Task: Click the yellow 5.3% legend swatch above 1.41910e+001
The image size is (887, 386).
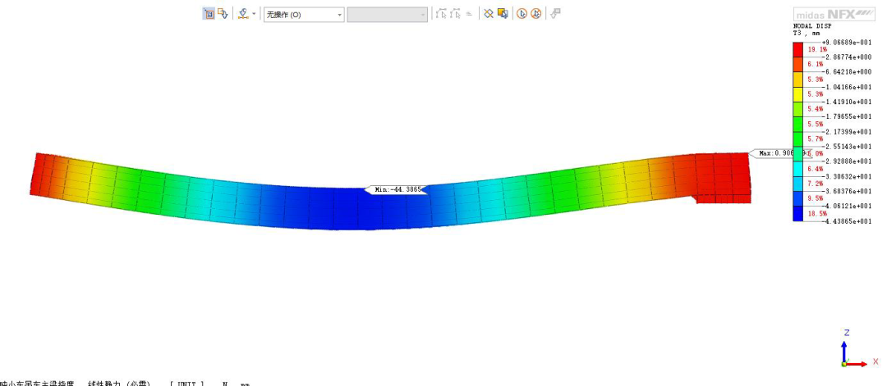Action: (797, 94)
